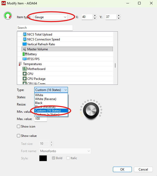The image size is (157, 176).
Task: Toggle the Show value checkbox
Action: point(18,136)
